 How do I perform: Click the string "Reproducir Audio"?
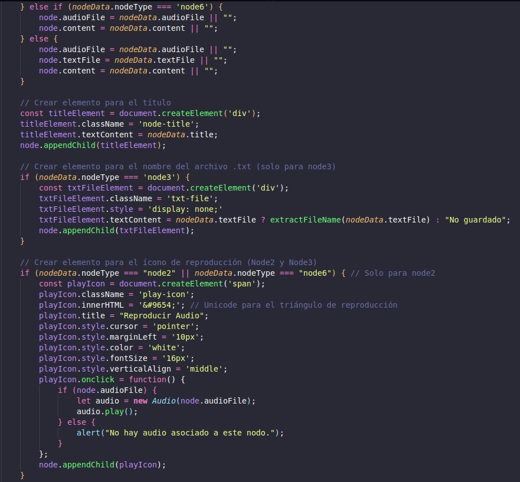point(161,316)
